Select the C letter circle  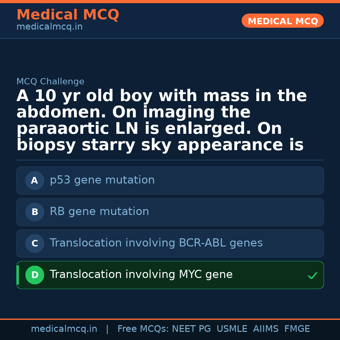(35, 244)
